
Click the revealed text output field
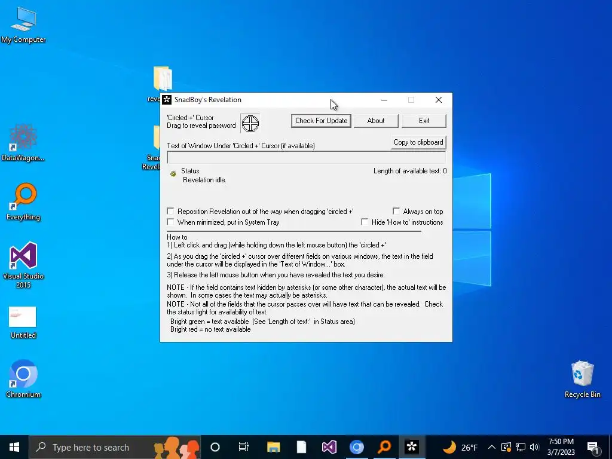pos(307,157)
